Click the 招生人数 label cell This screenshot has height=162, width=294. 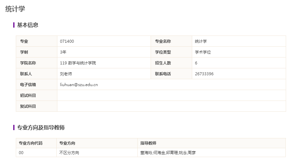171,63
